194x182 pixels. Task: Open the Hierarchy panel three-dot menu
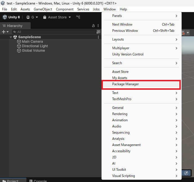[98, 26]
